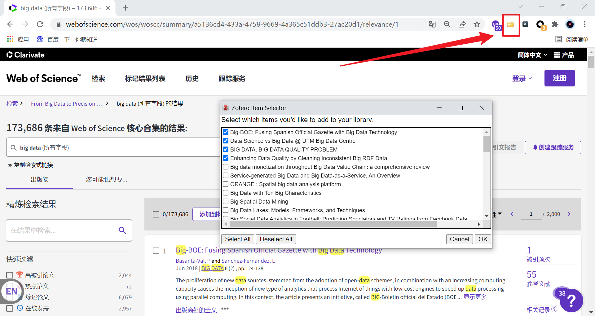Click the floating EN language badge
Image resolution: width=595 pixels, height=316 pixels.
(x=11, y=291)
